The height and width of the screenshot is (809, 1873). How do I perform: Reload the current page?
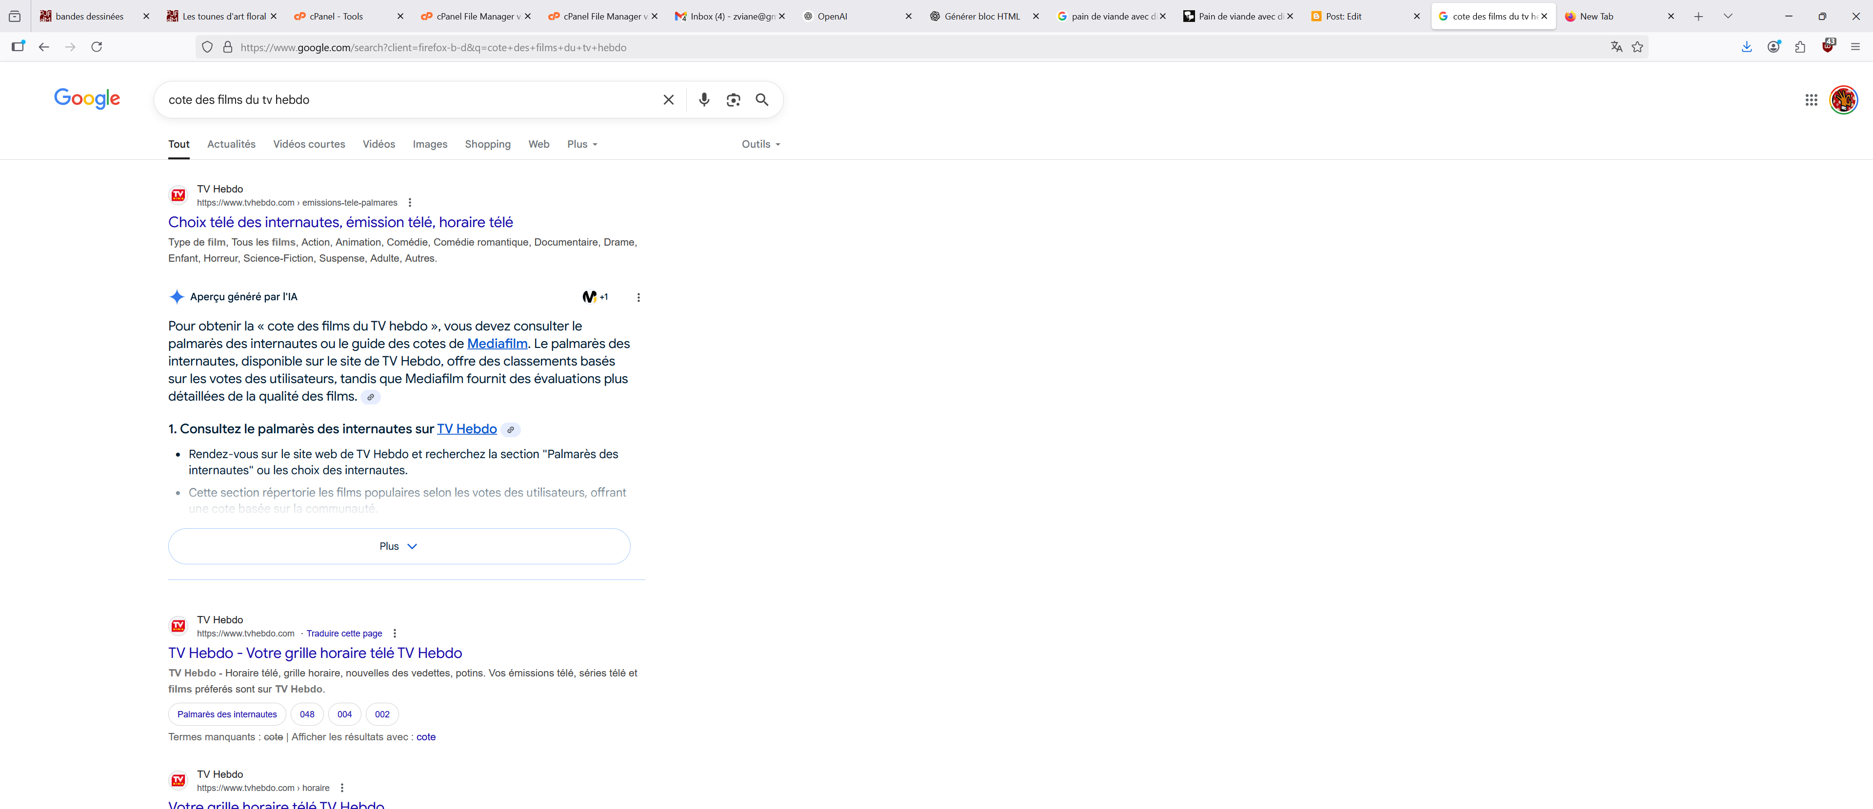(96, 47)
